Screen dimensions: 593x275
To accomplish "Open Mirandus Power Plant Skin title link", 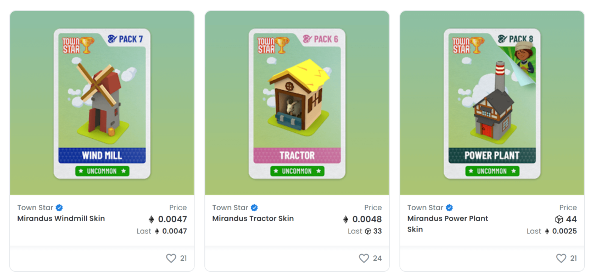I will click(448, 224).
